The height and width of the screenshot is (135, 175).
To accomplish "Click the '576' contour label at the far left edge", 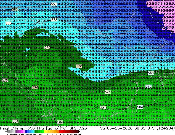I will pos(5,80).
